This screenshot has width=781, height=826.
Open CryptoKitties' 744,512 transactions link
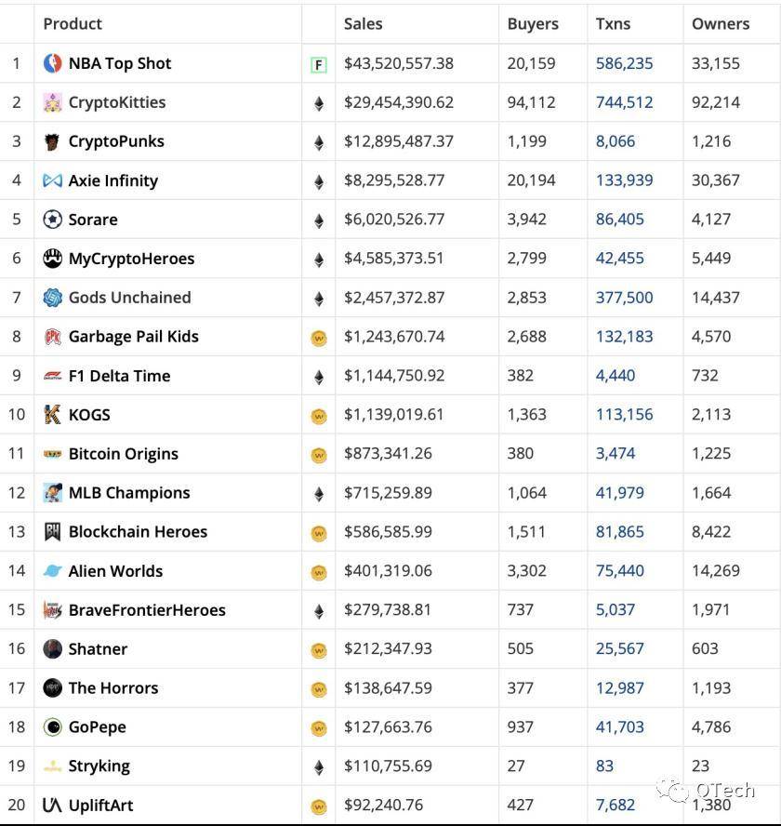[x=624, y=102]
